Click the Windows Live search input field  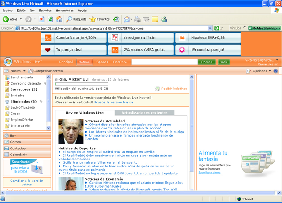(x=164, y=62)
